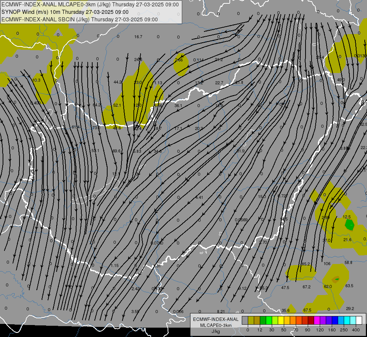Click the map value 15.0
The width and height of the screenshot is (367, 337).
tap(262, 197)
